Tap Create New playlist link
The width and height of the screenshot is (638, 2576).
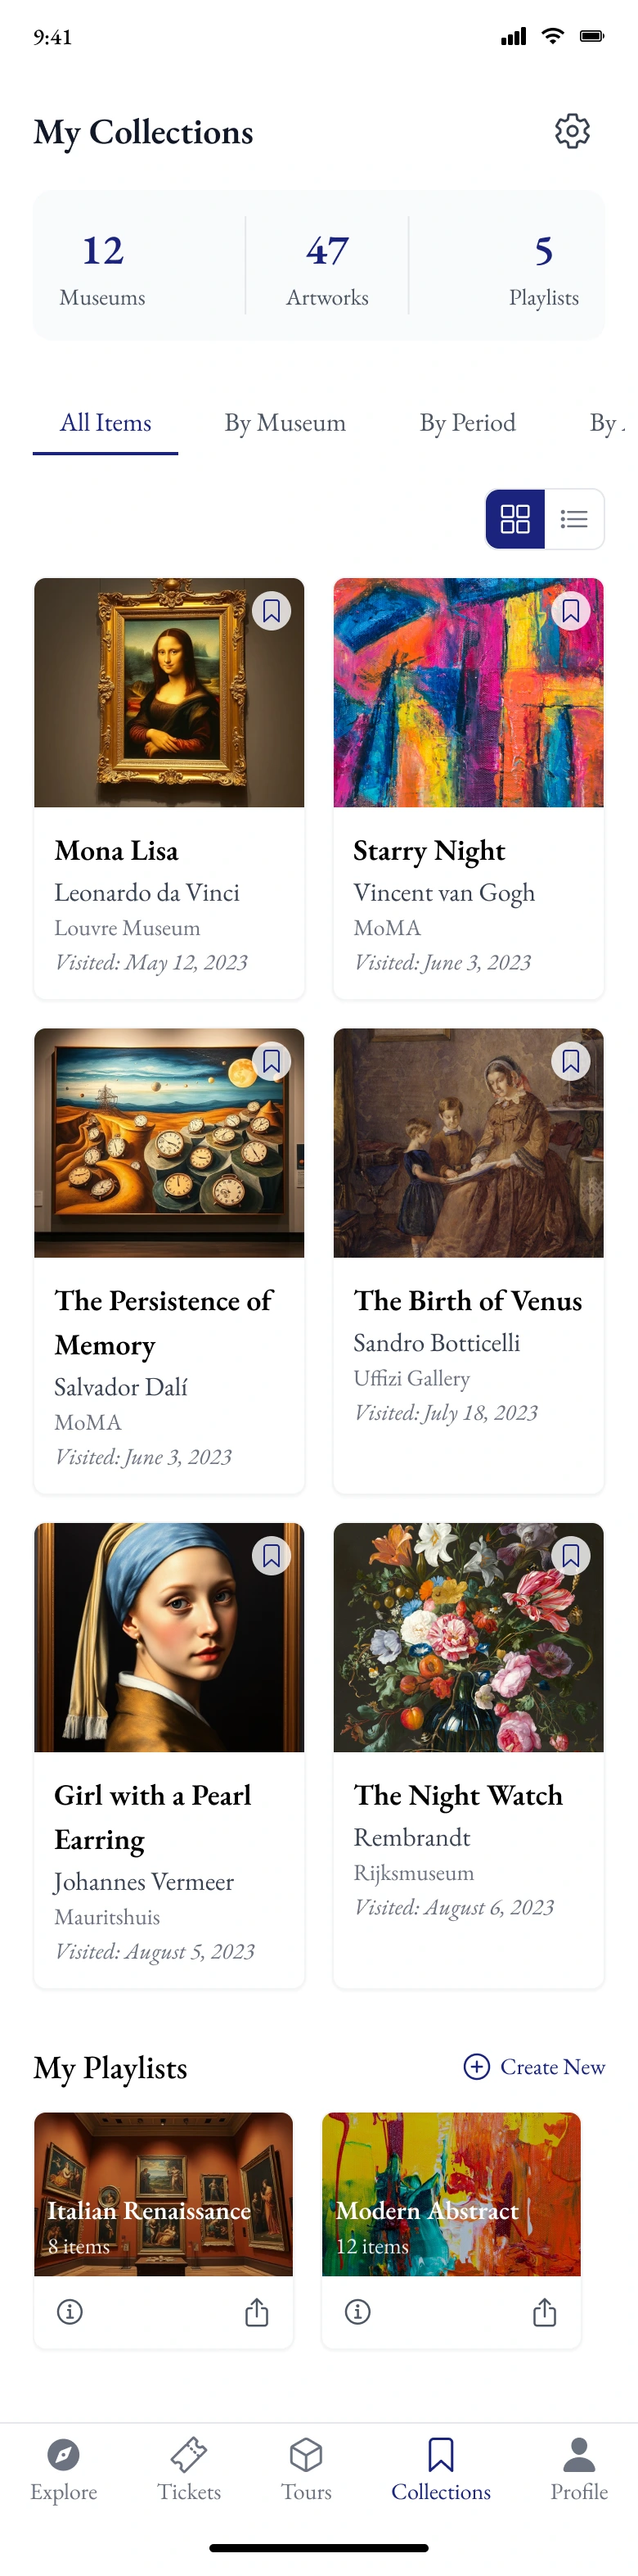tap(534, 2067)
